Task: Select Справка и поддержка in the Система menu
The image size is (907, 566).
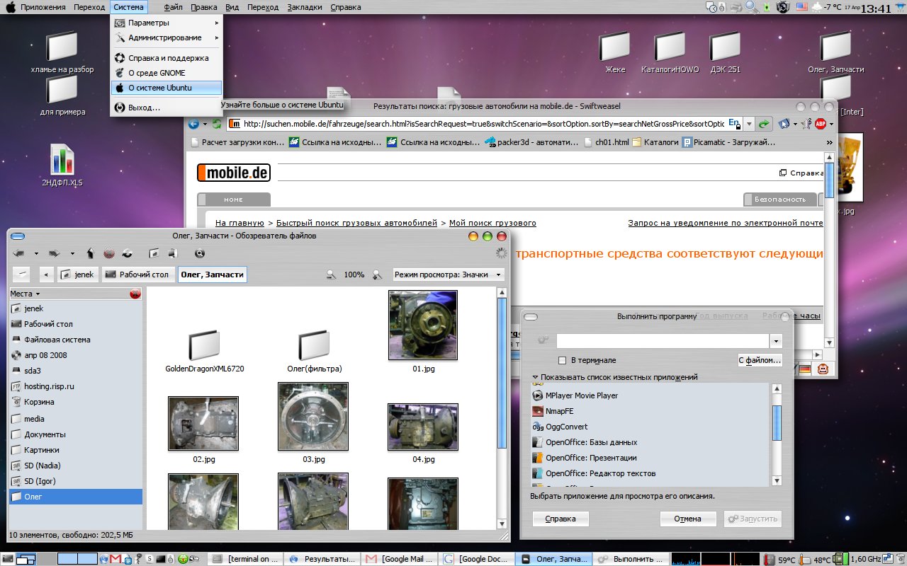Action: click(x=167, y=58)
